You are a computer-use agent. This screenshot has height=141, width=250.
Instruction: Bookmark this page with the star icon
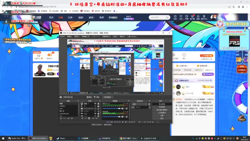click(233, 7)
